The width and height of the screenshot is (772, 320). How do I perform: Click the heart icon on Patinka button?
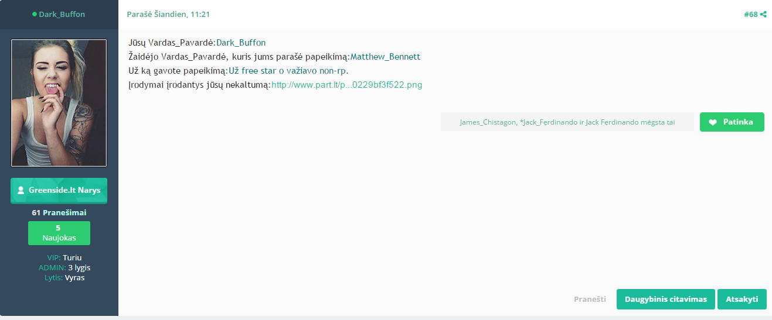tap(713, 122)
